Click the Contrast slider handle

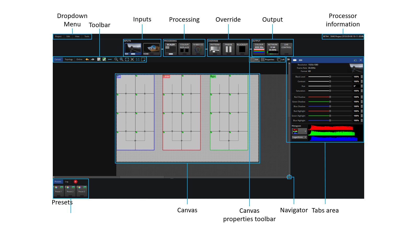[330, 81]
